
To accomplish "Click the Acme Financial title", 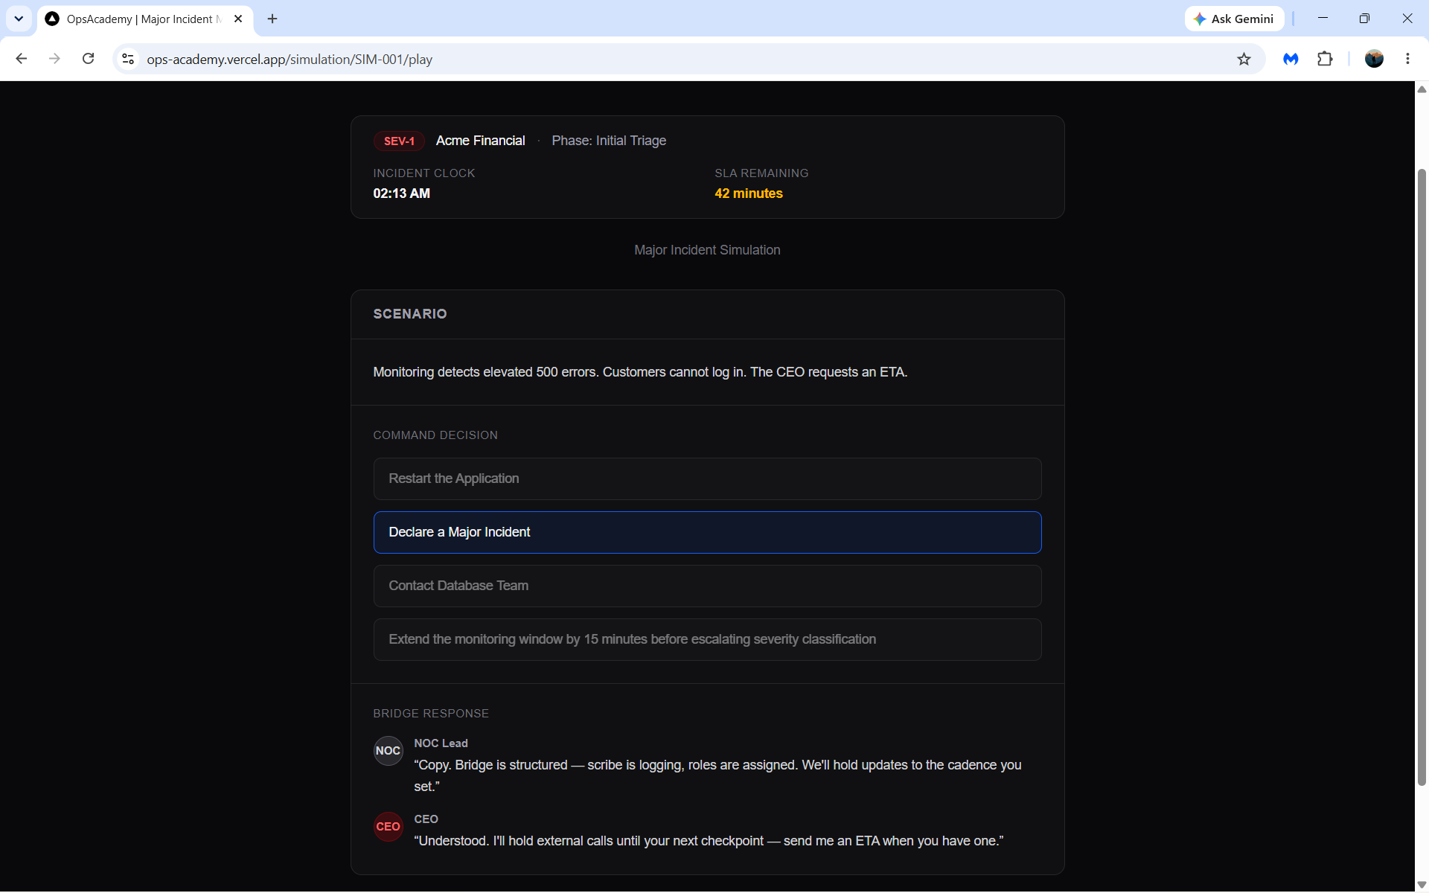I will point(480,141).
